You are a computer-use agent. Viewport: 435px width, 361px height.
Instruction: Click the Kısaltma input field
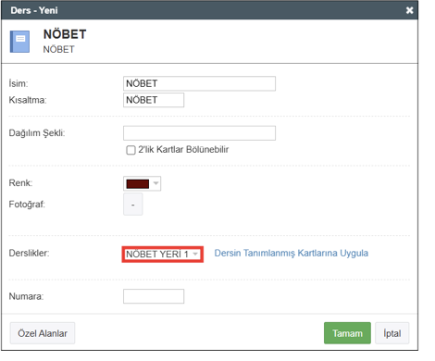(x=154, y=100)
